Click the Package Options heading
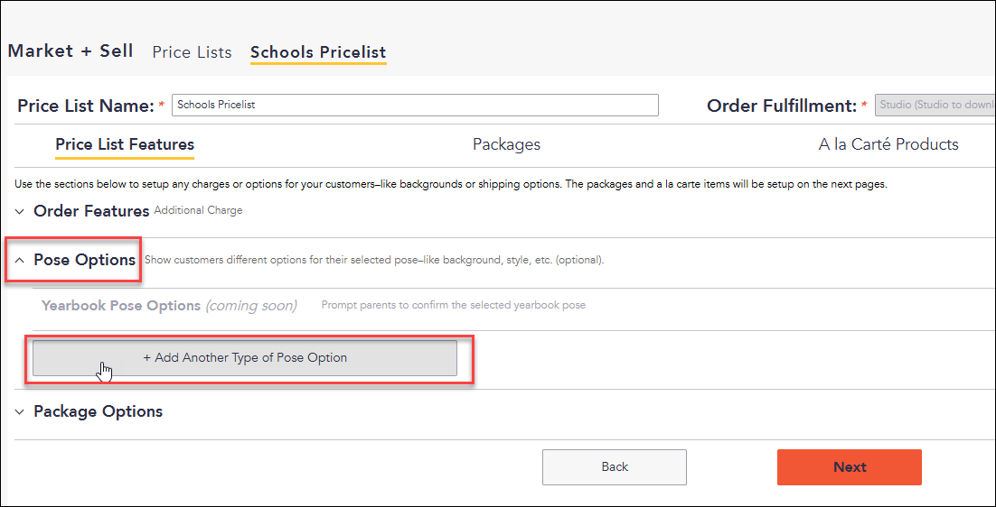Screen dimensions: 996x507 pos(98,412)
